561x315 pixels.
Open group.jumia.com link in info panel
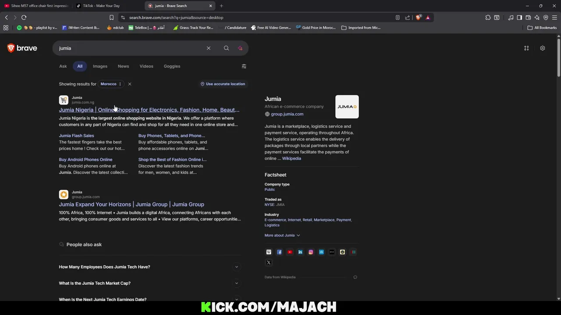[x=287, y=114]
